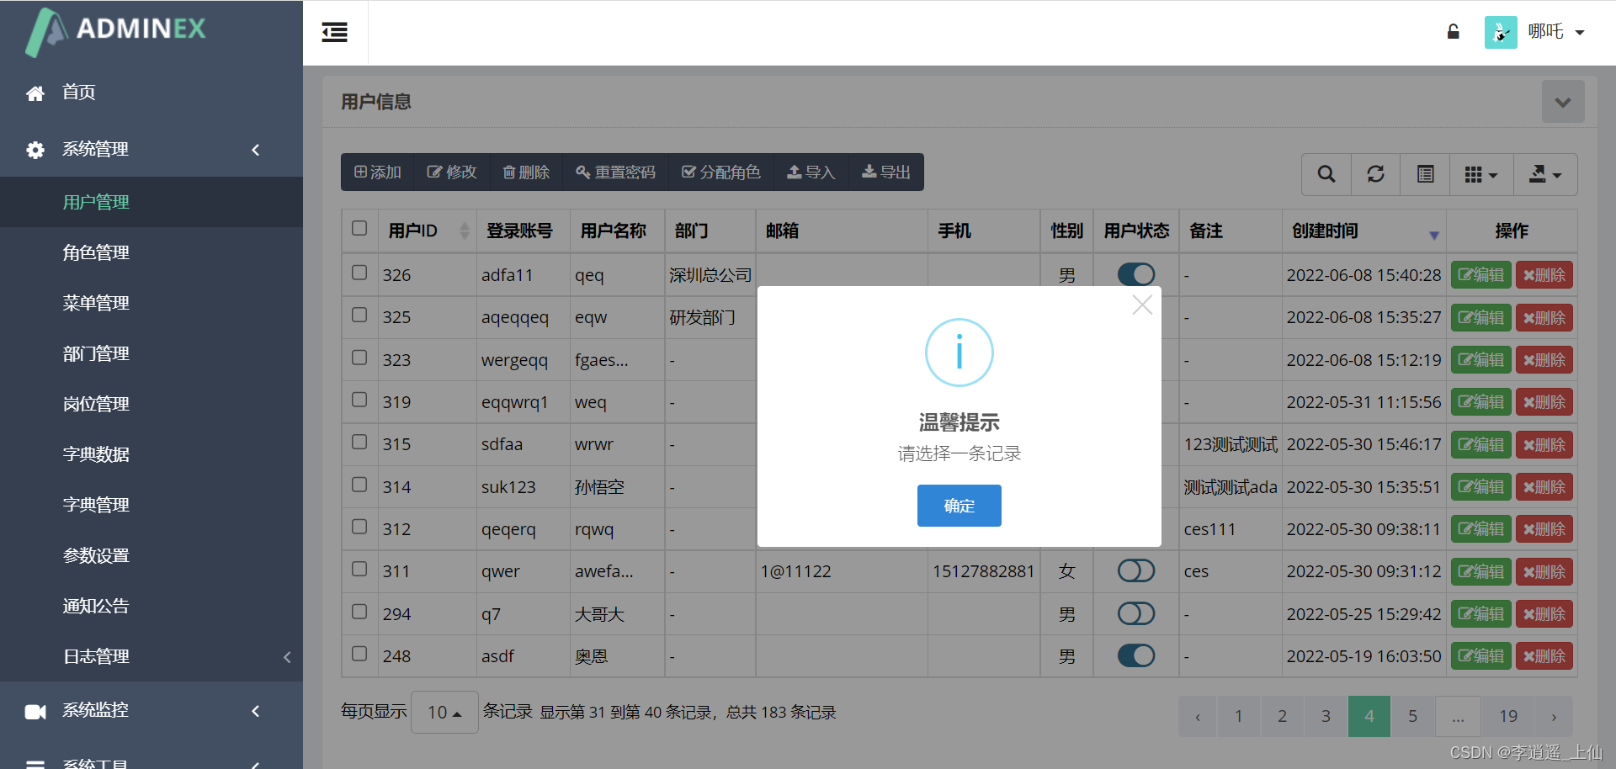Go to 首页 home page
The width and height of the screenshot is (1616, 769).
(x=78, y=93)
